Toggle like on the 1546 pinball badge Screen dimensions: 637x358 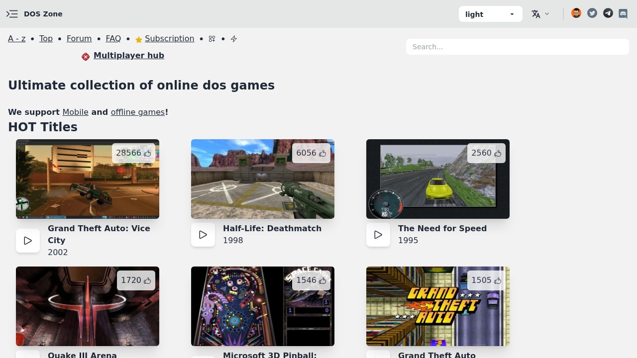(x=311, y=280)
